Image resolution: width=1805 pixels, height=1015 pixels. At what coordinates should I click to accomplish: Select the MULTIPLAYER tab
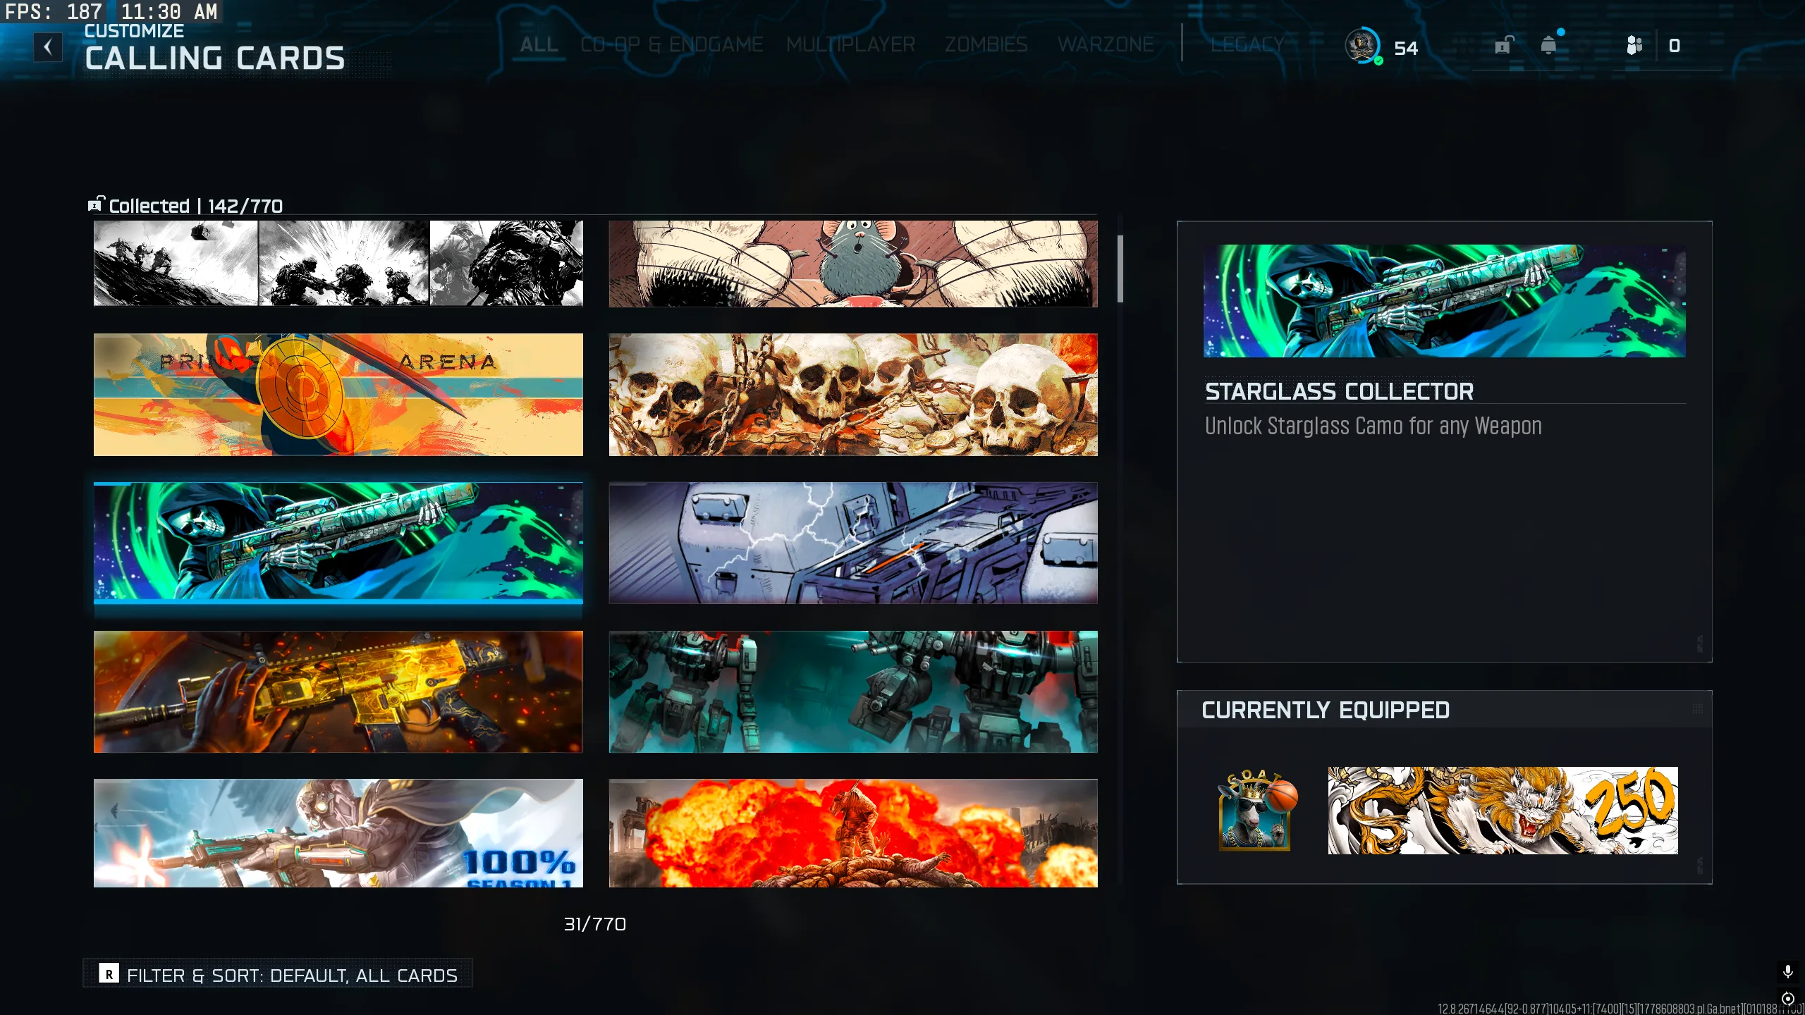click(850, 45)
